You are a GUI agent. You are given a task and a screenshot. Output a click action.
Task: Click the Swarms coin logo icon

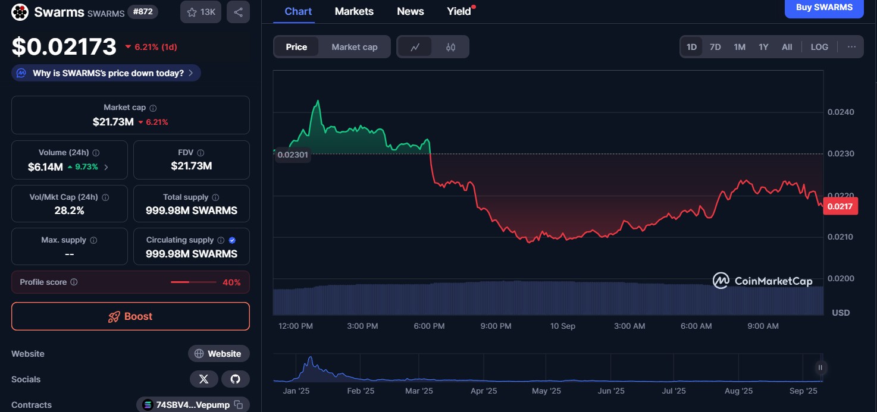pos(20,12)
